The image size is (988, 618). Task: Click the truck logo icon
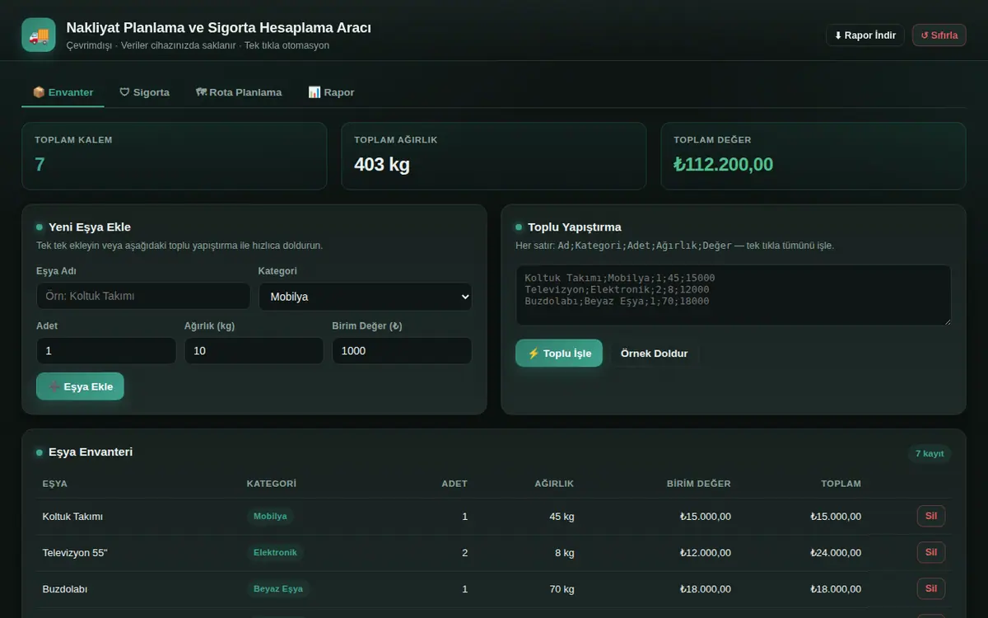[39, 35]
